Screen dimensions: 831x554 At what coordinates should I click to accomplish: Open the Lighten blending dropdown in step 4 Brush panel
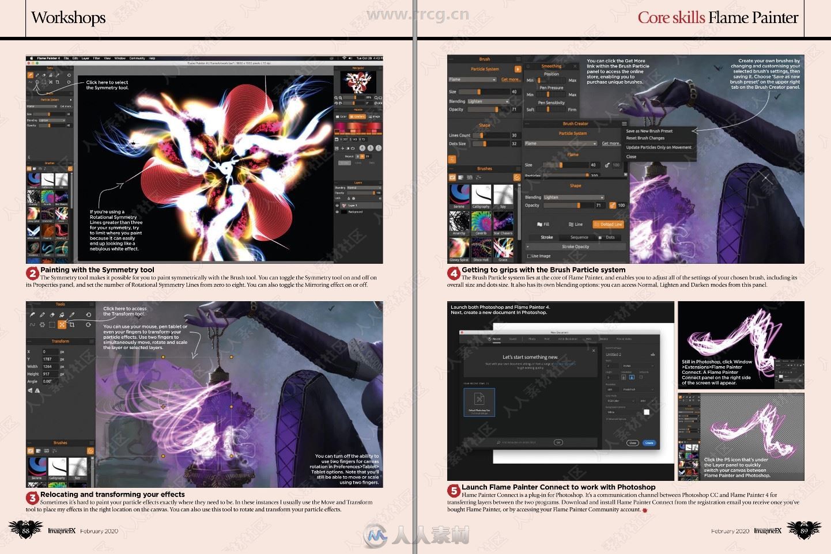click(x=488, y=101)
